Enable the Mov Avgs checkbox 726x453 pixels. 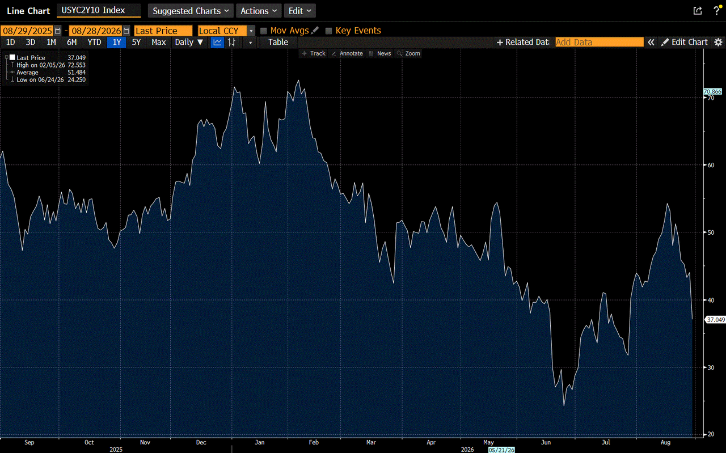pyautogui.click(x=264, y=31)
